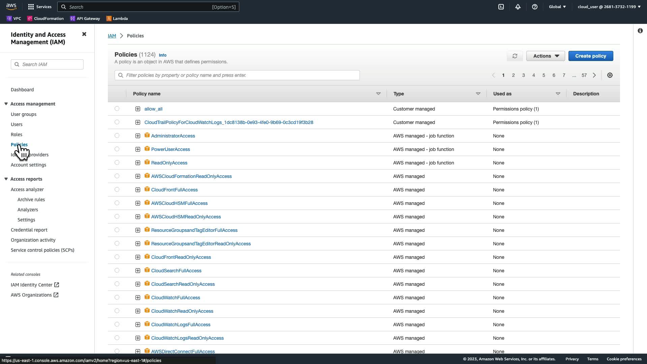
Task: Open the Global region dropdown
Action: tap(557, 7)
